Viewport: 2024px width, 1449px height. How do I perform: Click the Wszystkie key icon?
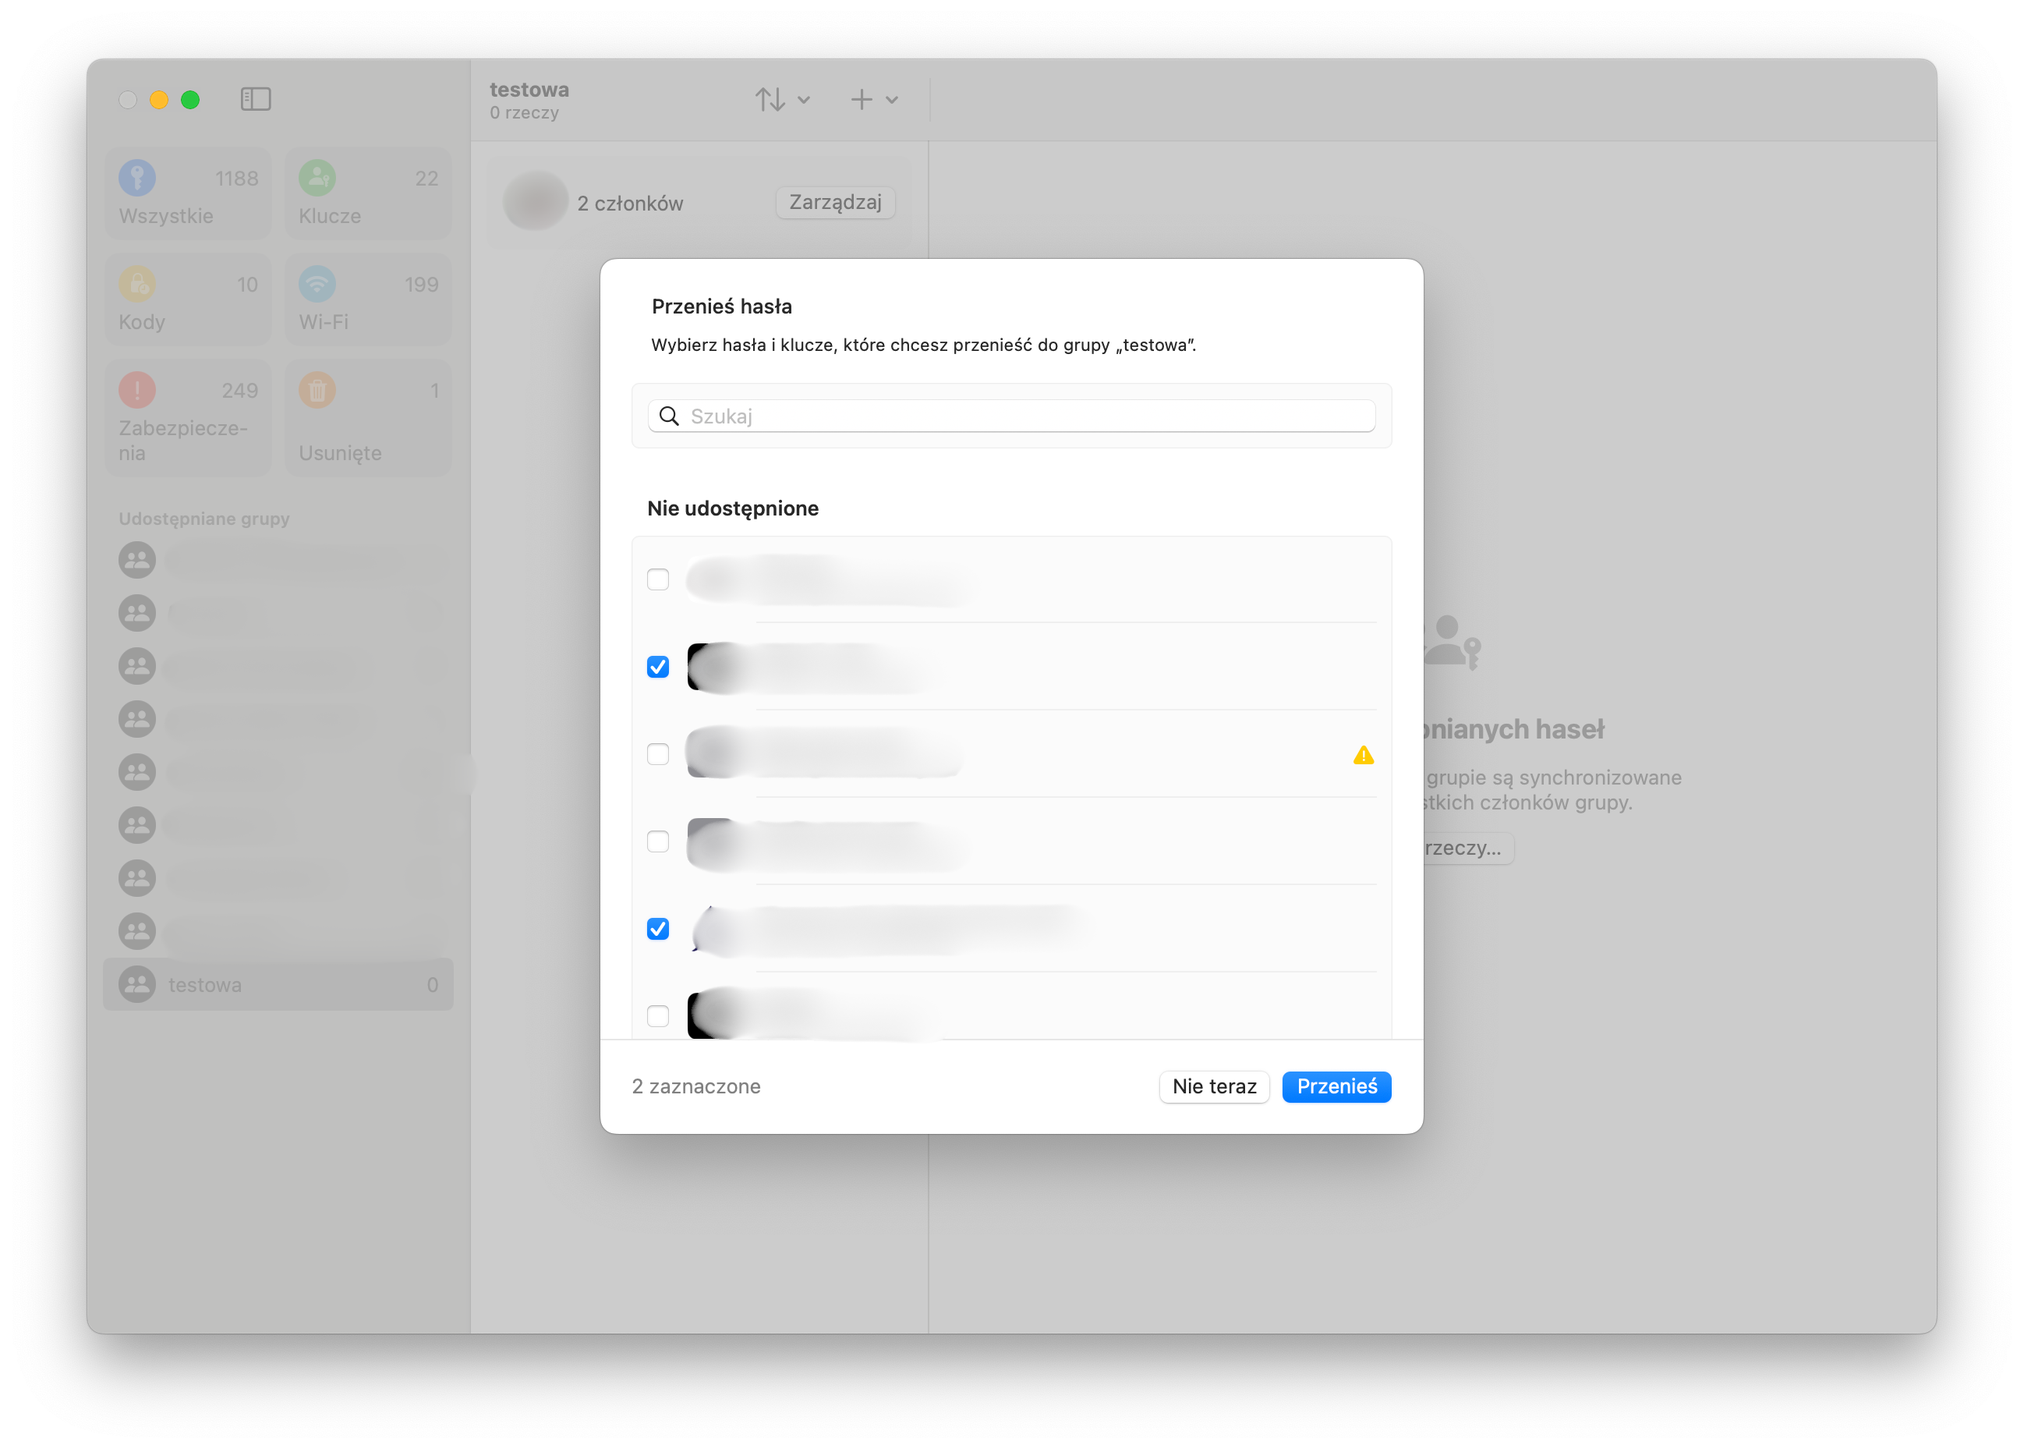pos(137,178)
